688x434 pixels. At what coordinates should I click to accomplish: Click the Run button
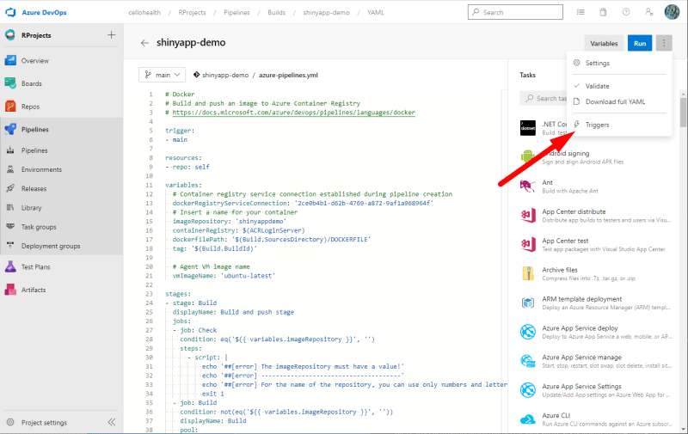(x=640, y=43)
